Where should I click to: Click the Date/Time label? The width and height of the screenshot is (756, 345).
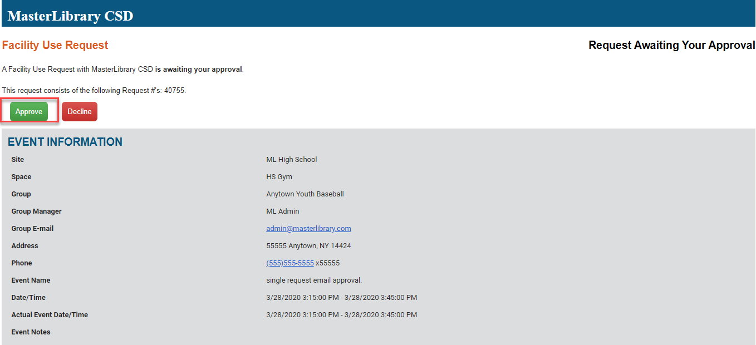(x=28, y=298)
